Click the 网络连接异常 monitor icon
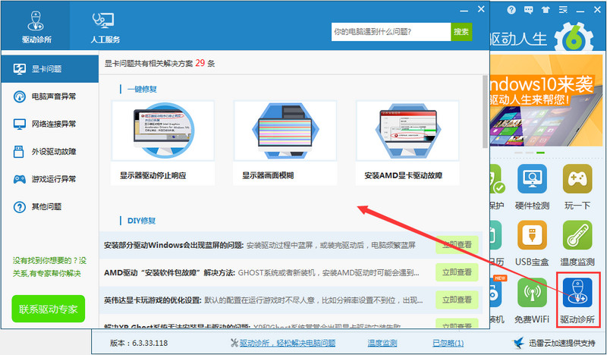The height and width of the screenshot is (355, 607). pos(20,124)
